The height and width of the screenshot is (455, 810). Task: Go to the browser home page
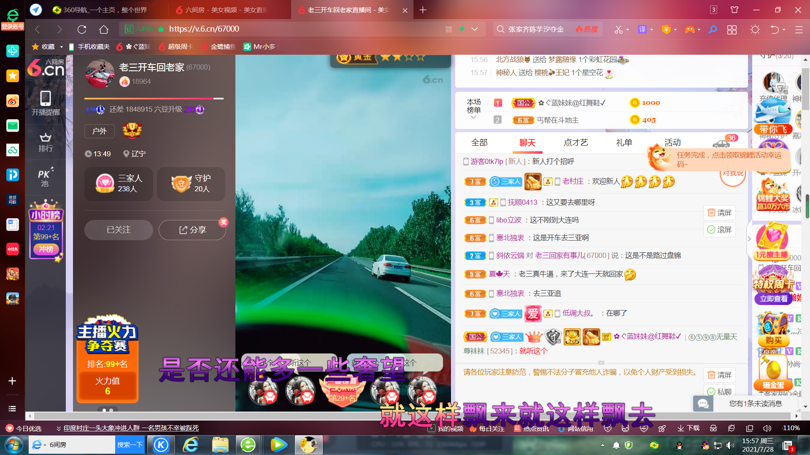pyautogui.click(x=104, y=29)
